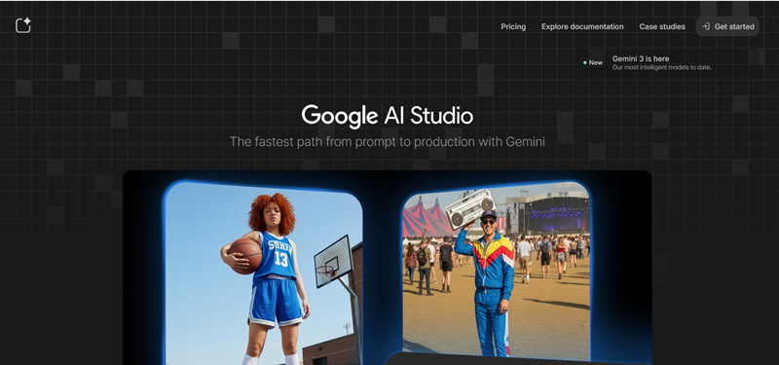Click the AI Studio sparkle logo icon

pos(23,25)
